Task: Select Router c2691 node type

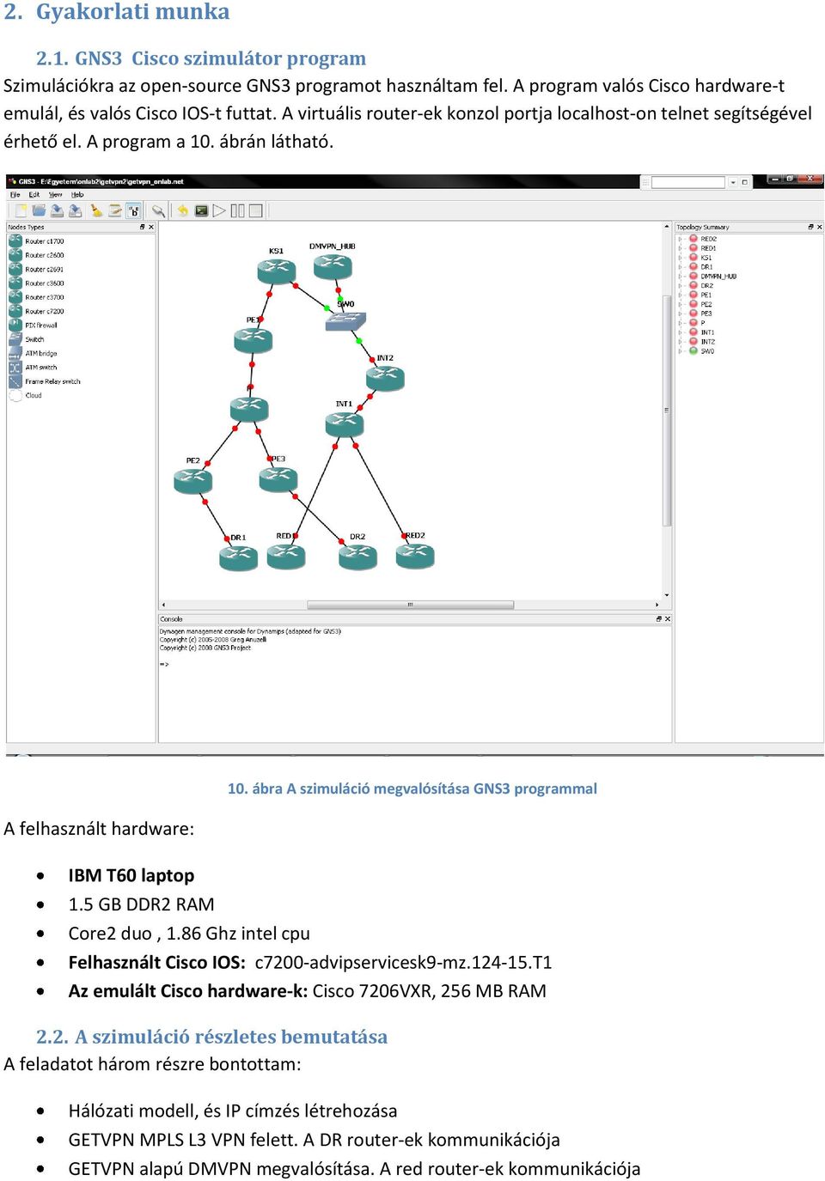Action: (x=37, y=269)
